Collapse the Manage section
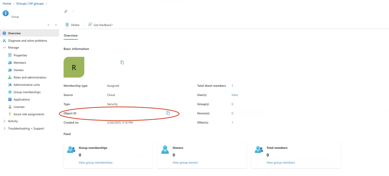This screenshot has width=389, height=176. (4, 47)
